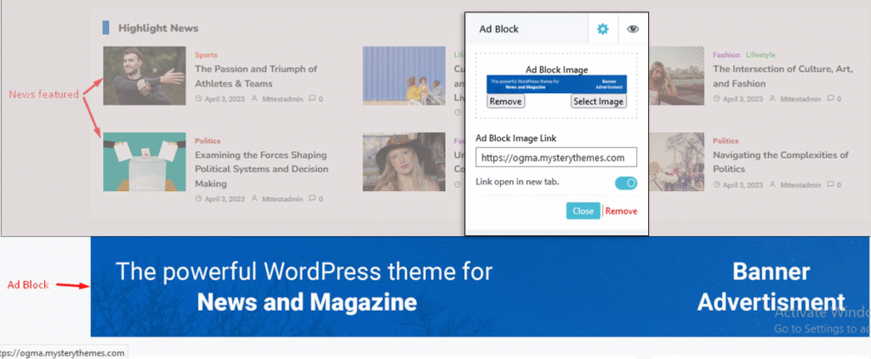The width and height of the screenshot is (871, 359).
Task: Click the Ad Block Image Link input field
Action: point(556,157)
